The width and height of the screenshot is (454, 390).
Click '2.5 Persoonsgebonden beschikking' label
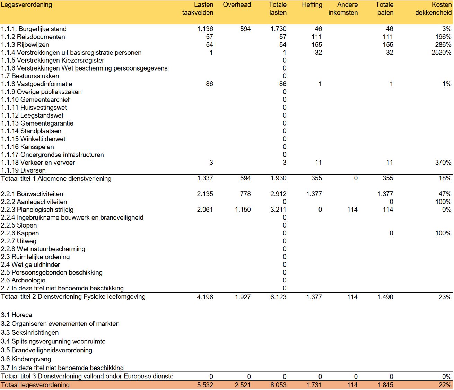52,273
